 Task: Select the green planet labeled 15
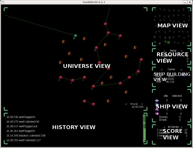(x=75, y=36)
